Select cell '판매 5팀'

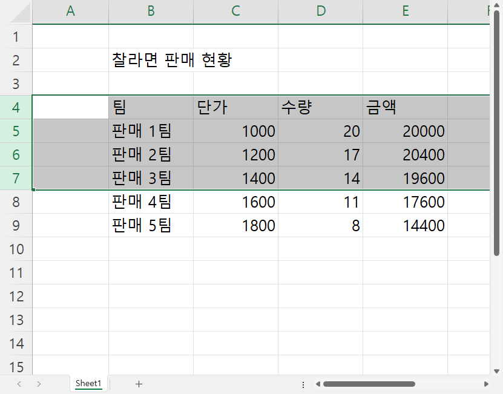click(151, 225)
